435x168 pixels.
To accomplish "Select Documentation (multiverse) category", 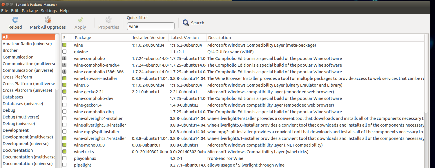I will click(x=28, y=157).
